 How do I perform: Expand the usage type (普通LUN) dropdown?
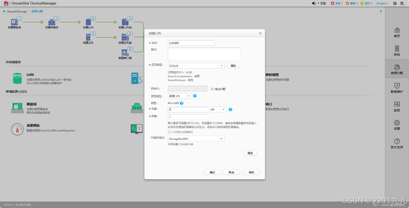(189, 96)
